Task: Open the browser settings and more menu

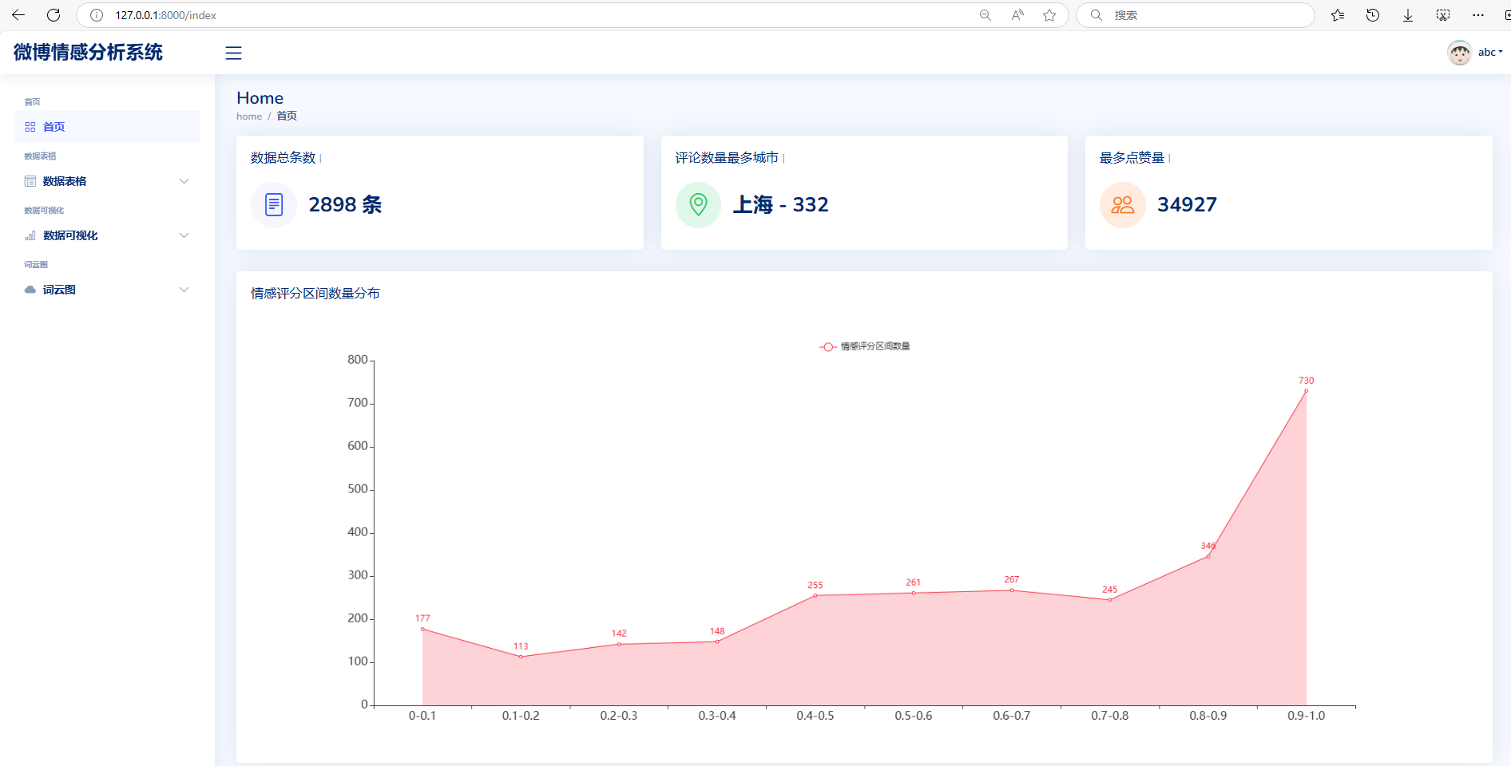Action: click(x=1478, y=15)
